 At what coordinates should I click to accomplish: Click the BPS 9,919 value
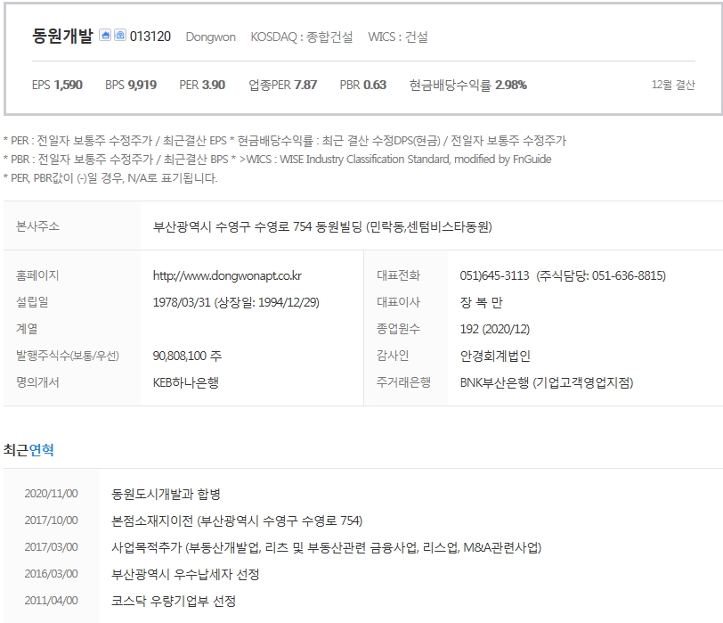pos(131,85)
